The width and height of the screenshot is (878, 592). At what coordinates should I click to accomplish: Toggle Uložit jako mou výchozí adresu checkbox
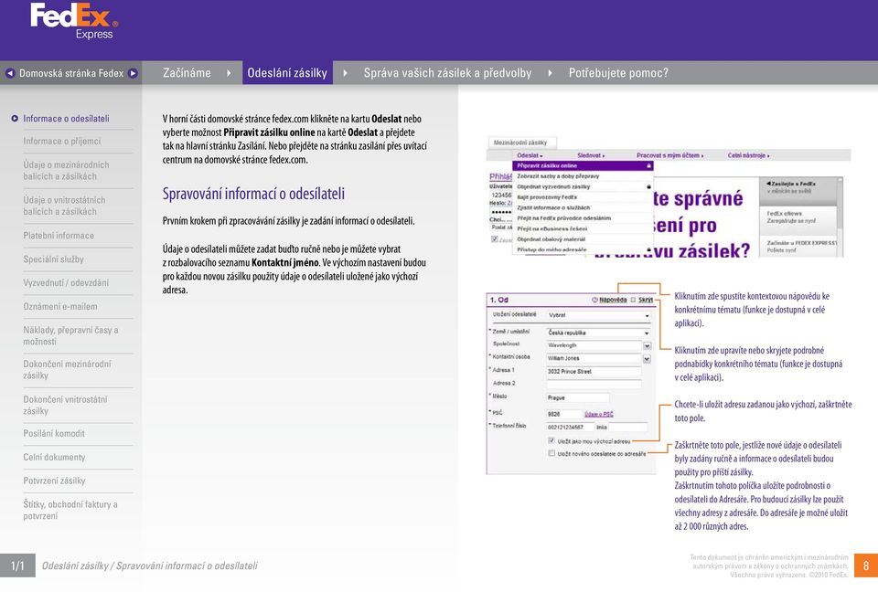point(551,441)
